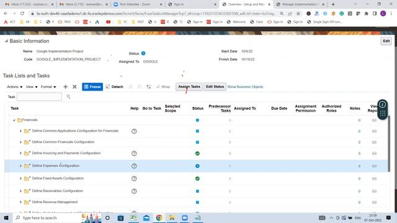Click the green completed status icon for Fixed Assets

[197, 178]
